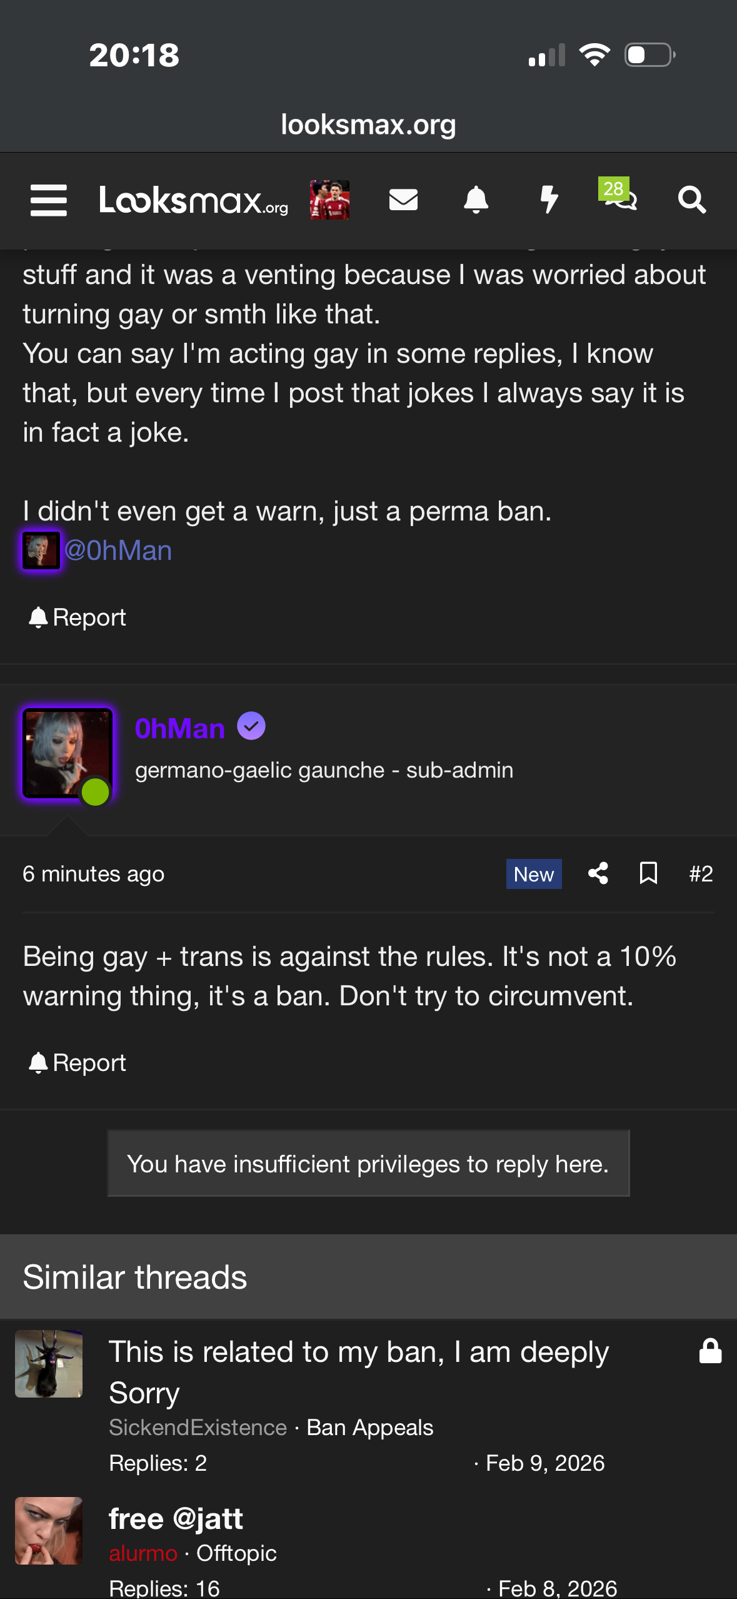737x1599 pixels.
Task: Share post #2 via share icon
Action: tap(598, 873)
